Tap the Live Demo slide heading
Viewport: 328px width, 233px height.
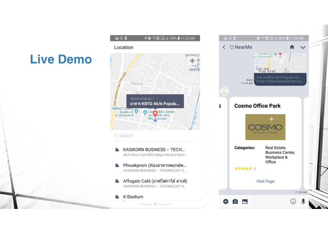point(61,59)
